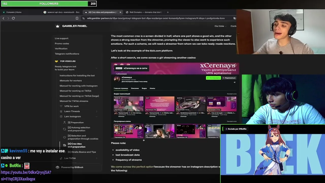Expand the Lee TikTok section chevron
The height and width of the screenshot is (183, 325).
(96, 158)
